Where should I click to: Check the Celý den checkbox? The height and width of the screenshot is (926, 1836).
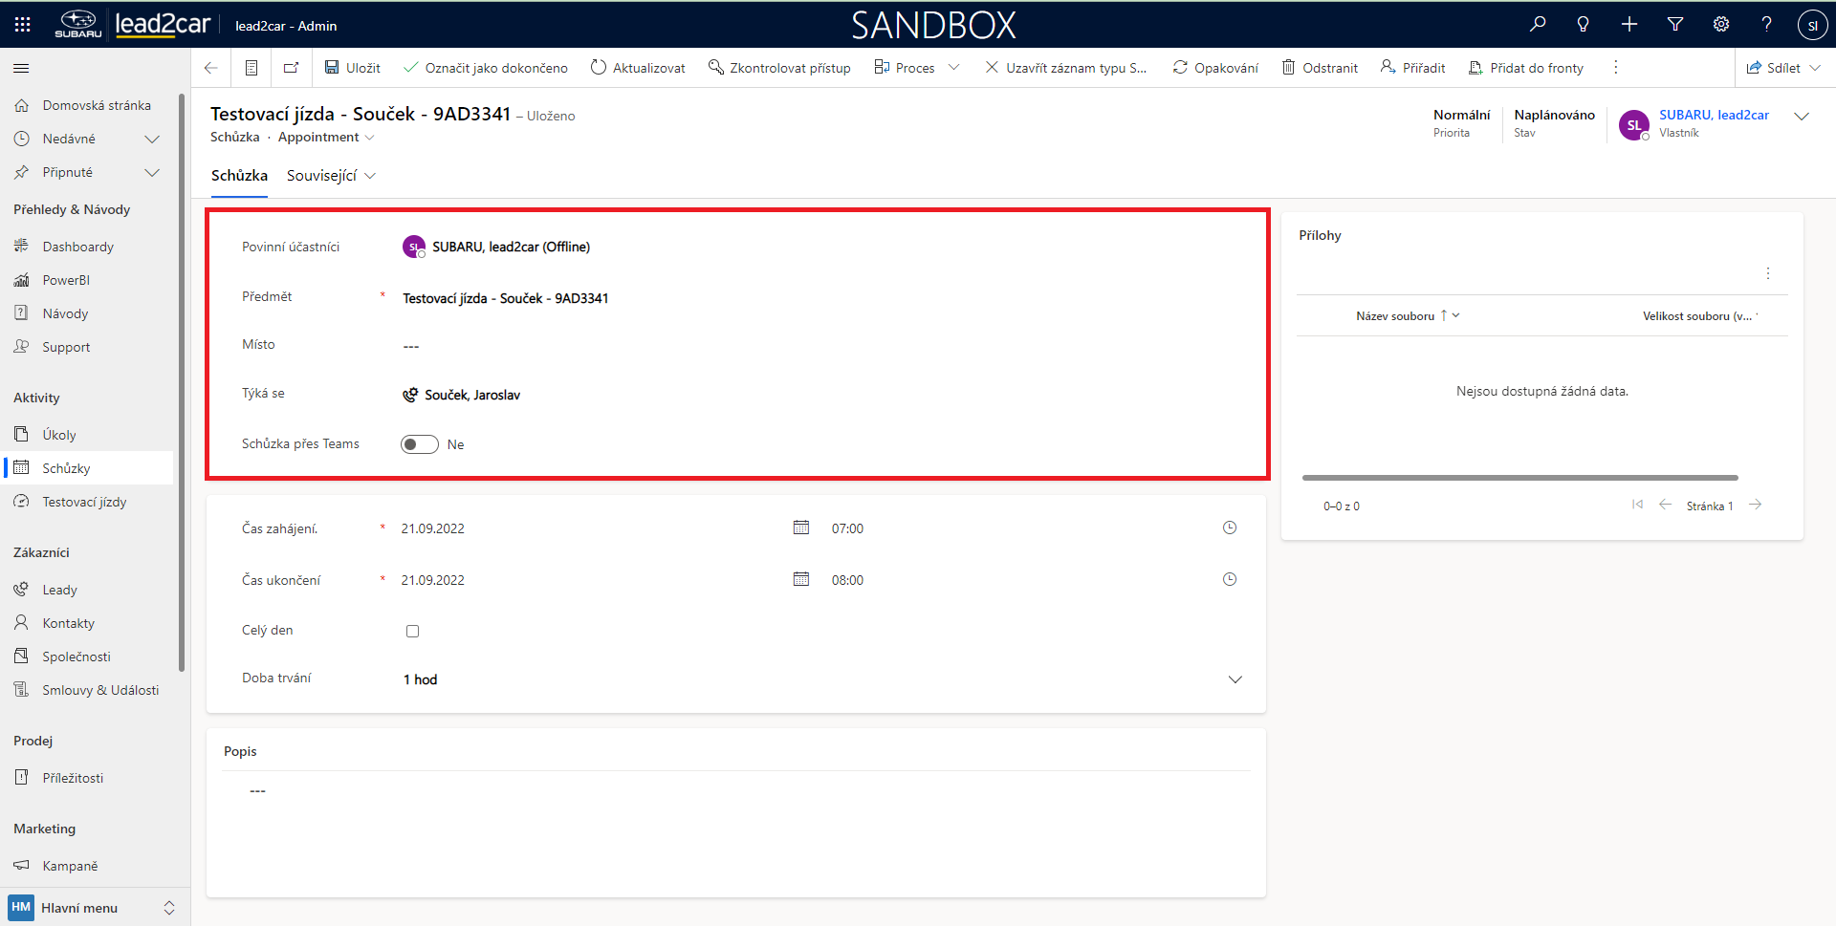tap(412, 631)
